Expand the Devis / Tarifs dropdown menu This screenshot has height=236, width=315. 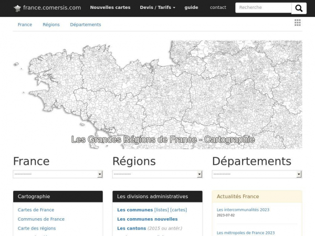coord(157,7)
